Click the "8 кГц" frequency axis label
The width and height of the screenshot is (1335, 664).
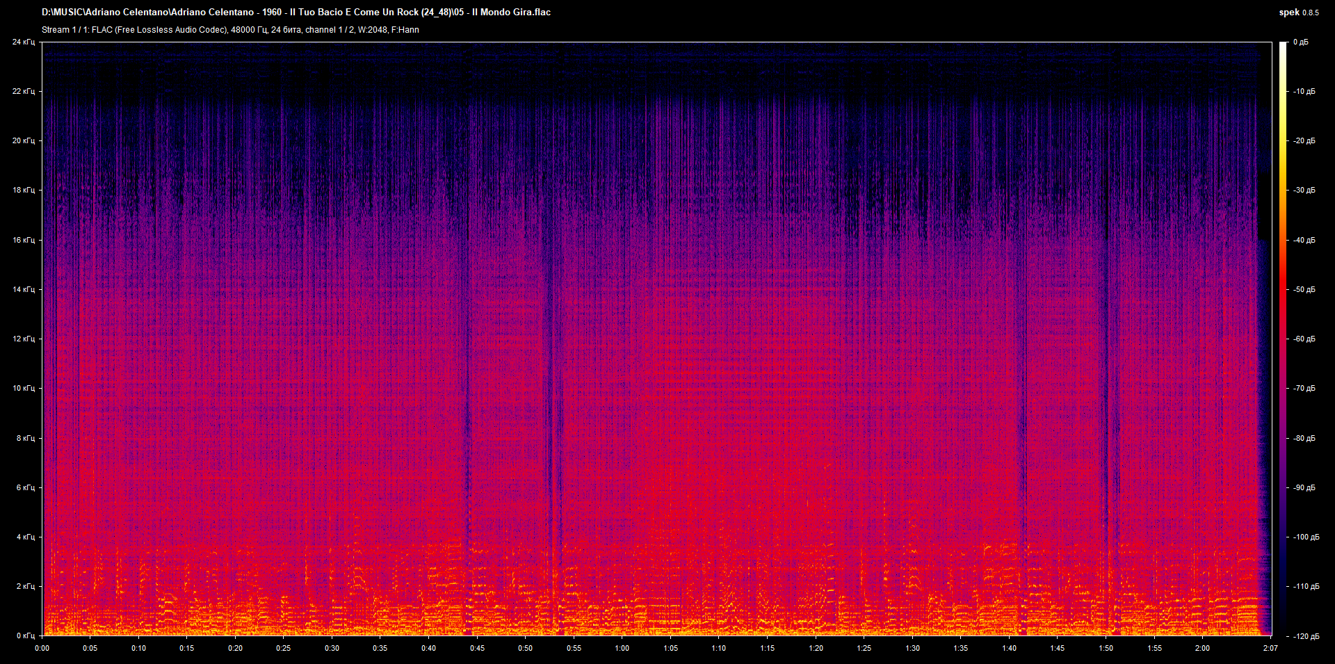pyautogui.click(x=26, y=439)
